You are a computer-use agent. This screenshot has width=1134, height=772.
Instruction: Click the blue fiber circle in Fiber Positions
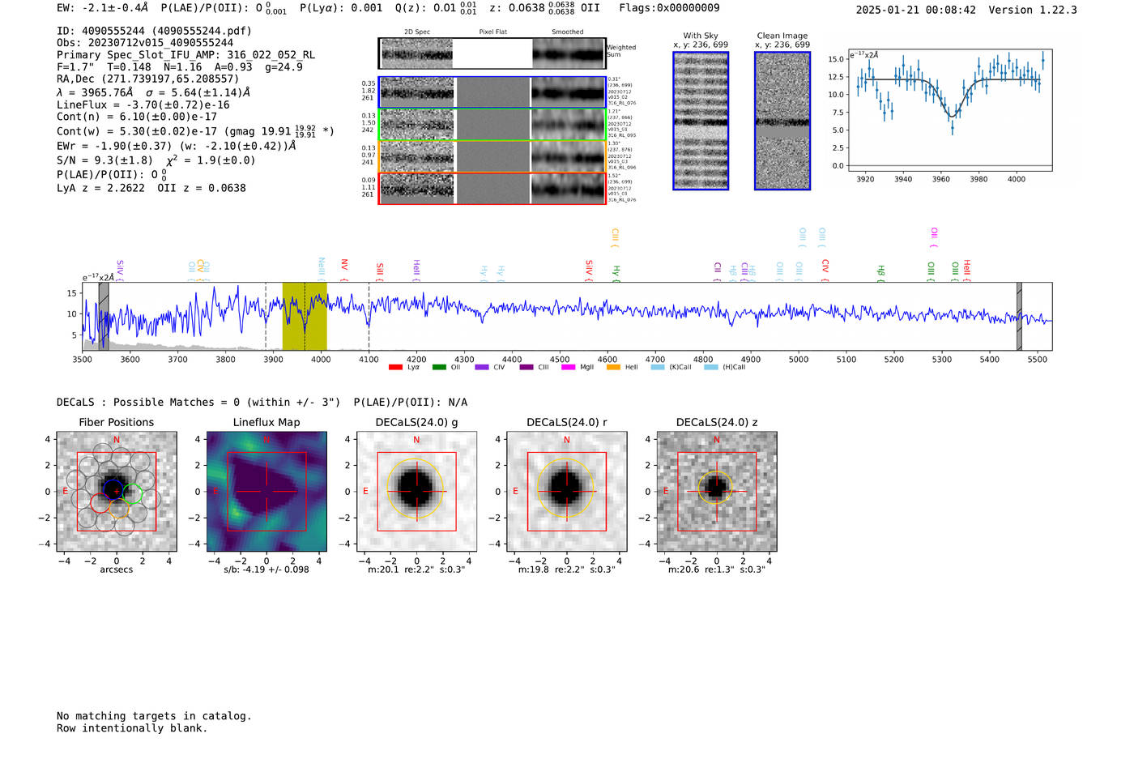click(113, 488)
